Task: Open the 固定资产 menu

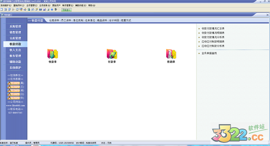Action: point(56,6)
